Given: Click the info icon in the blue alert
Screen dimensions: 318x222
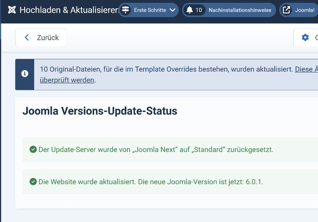Looking at the screenshot, I should click(25, 74).
